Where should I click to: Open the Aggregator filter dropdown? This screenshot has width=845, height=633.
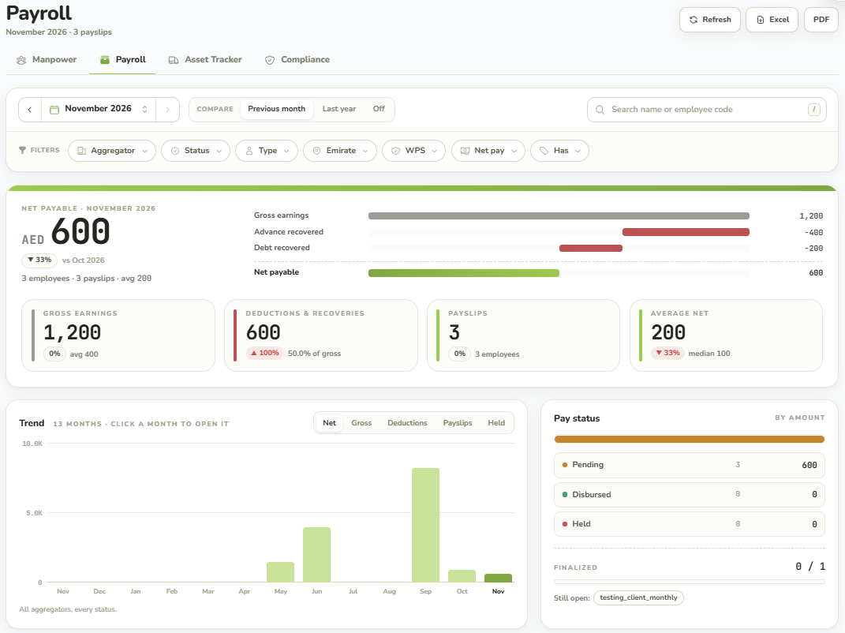(112, 151)
